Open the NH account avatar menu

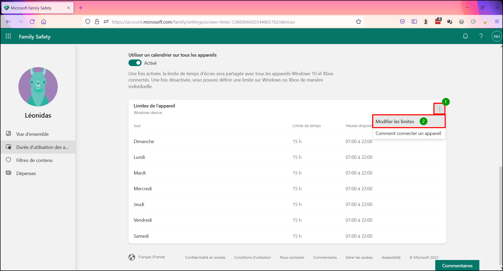[497, 36]
